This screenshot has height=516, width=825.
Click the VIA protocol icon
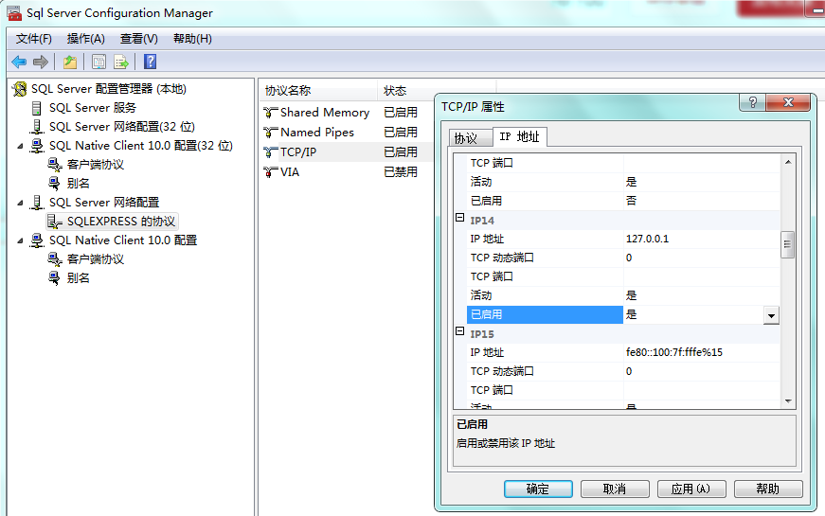tap(271, 172)
